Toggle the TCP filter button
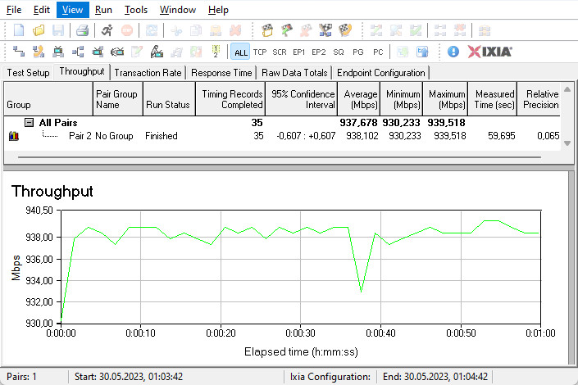This screenshot has height=385, width=578. (260, 52)
